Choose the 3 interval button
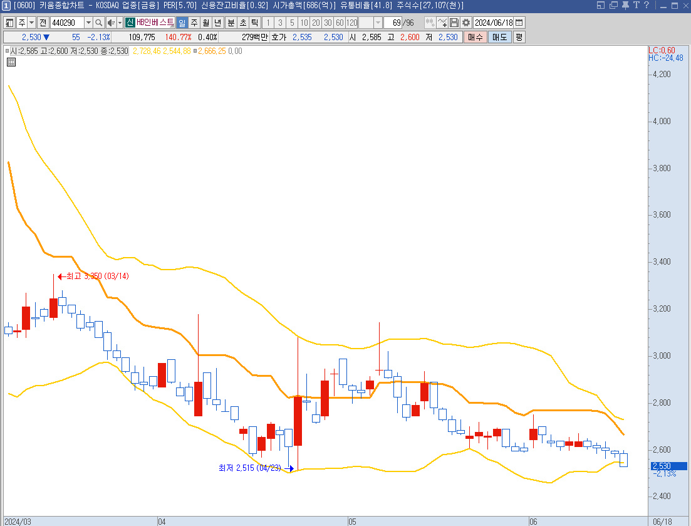The image size is (691, 526). coord(280,23)
